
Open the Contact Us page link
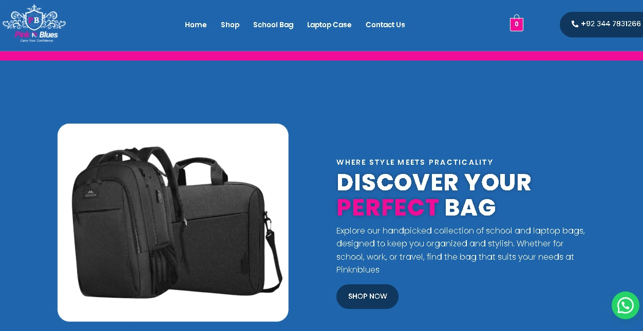pos(385,25)
